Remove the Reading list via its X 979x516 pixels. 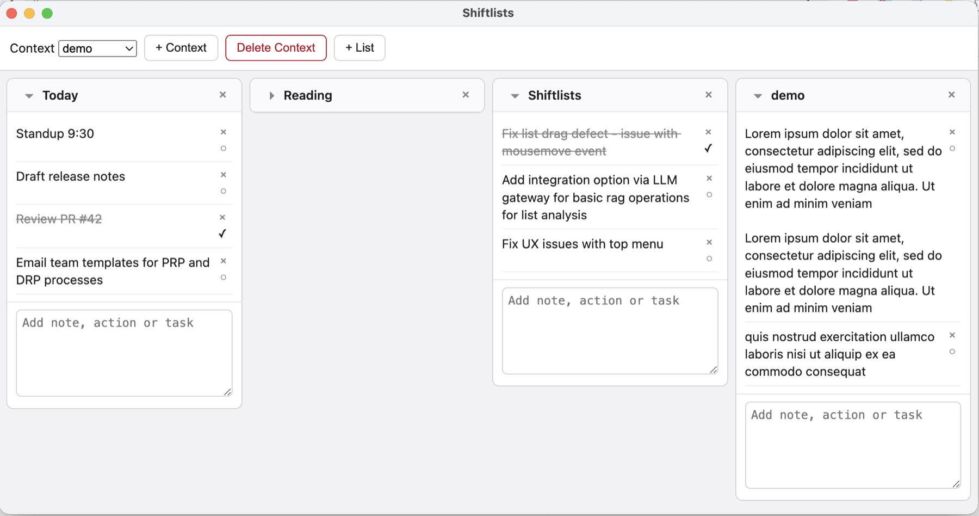point(466,95)
